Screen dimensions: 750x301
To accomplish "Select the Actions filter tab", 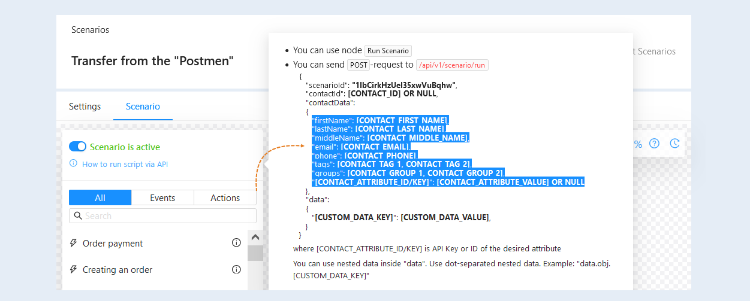I will (x=225, y=198).
